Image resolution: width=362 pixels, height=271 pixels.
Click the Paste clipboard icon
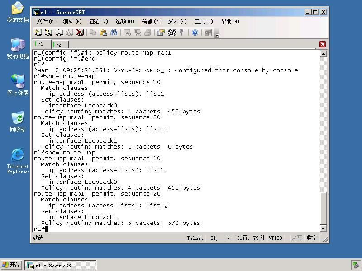[x=104, y=33]
